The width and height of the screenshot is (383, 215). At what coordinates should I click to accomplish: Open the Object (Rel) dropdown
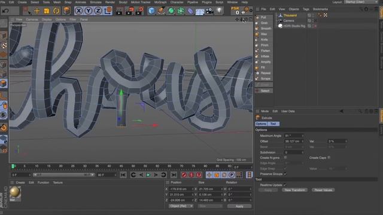pyautogui.click(x=181, y=206)
